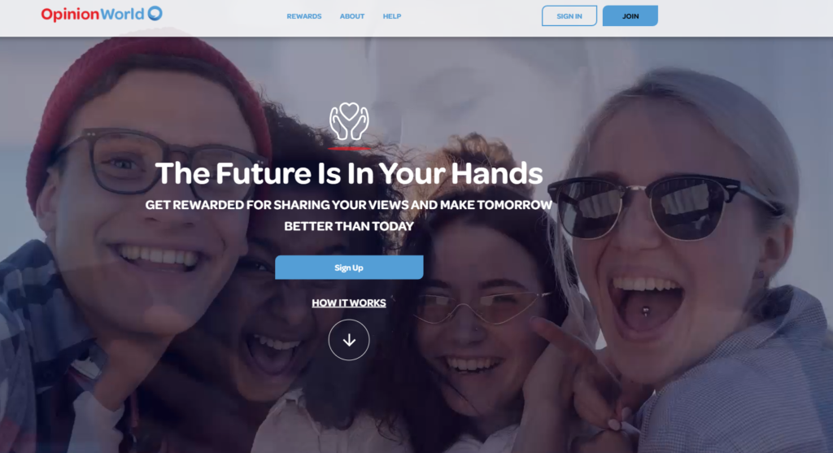Image resolution: width=833 pixels, height=453 pixels.
Task: Click the SIGN IN button
Action: pos(569,16)
